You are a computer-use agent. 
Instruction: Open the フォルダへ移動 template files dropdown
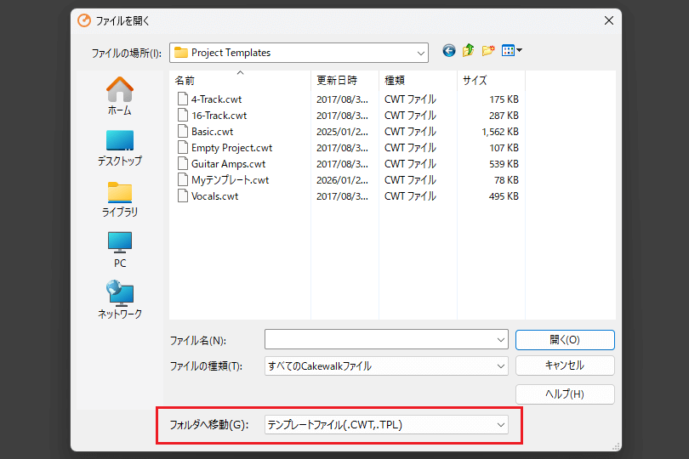(x=500, y=424)
